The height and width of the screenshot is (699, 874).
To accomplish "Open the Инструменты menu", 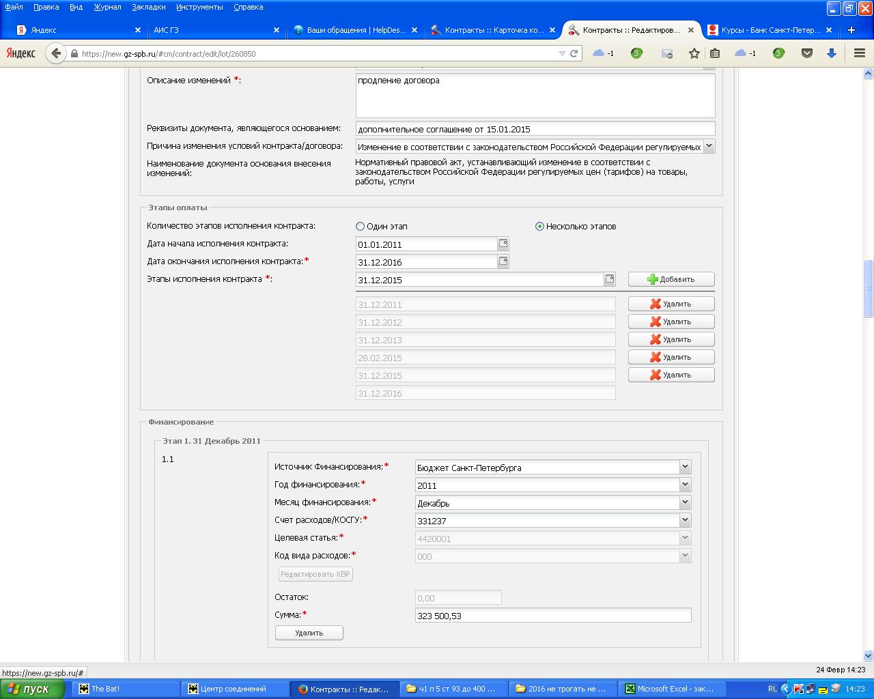I will tap(199, 7).
